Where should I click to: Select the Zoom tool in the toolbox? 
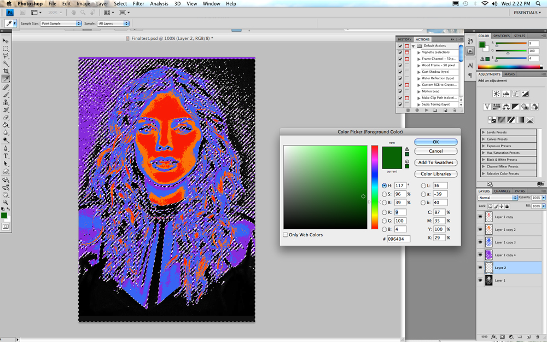point(5,202)
